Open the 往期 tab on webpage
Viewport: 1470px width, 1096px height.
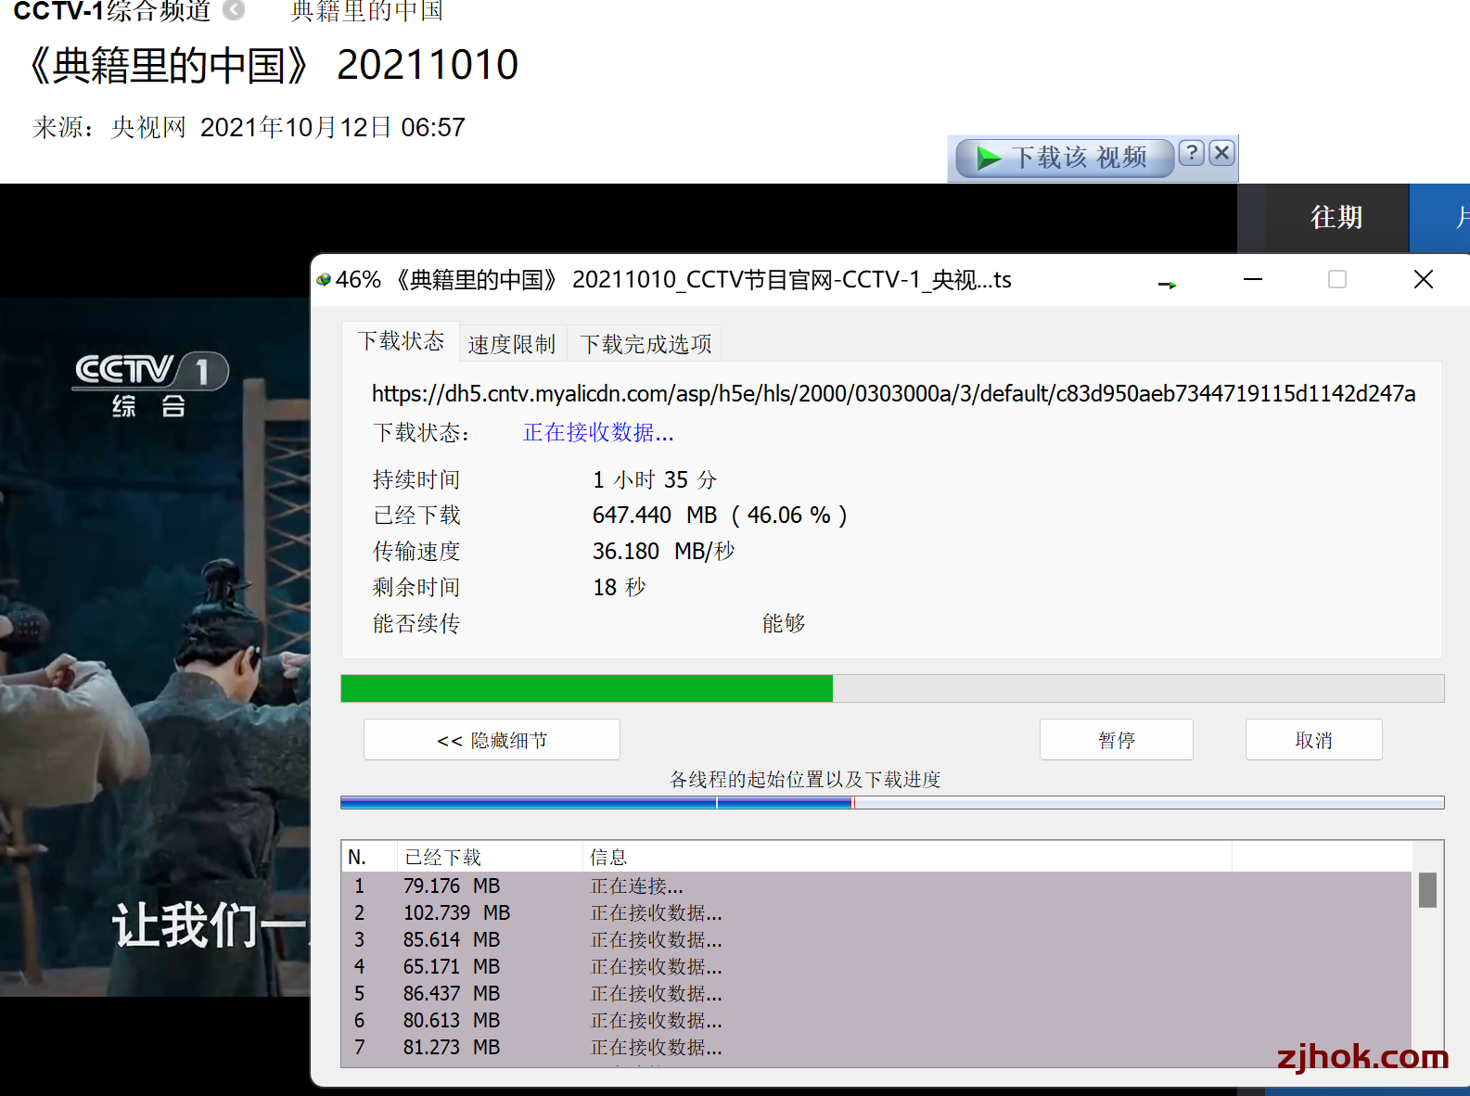1336,217
